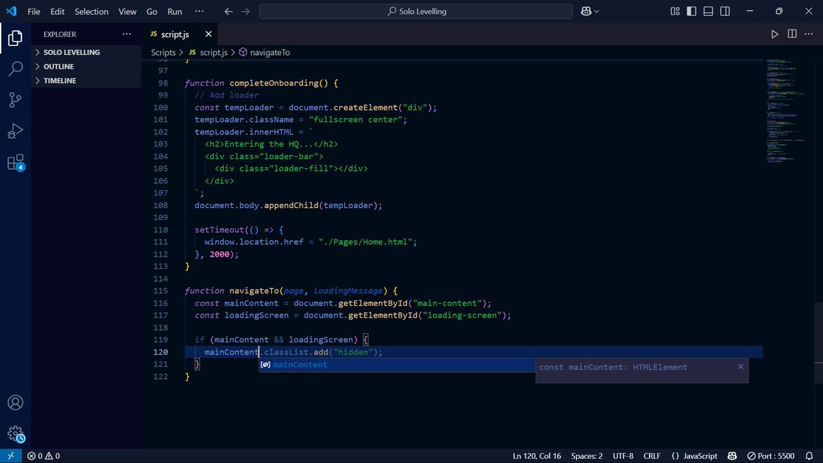The image size is (823, 463).
Task: Open the Selection menu
Action: tap(91, 12)
